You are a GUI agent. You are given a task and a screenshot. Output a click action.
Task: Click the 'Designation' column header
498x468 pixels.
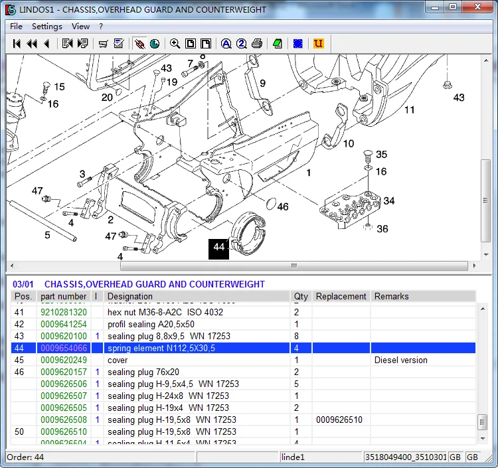(130, 297)
